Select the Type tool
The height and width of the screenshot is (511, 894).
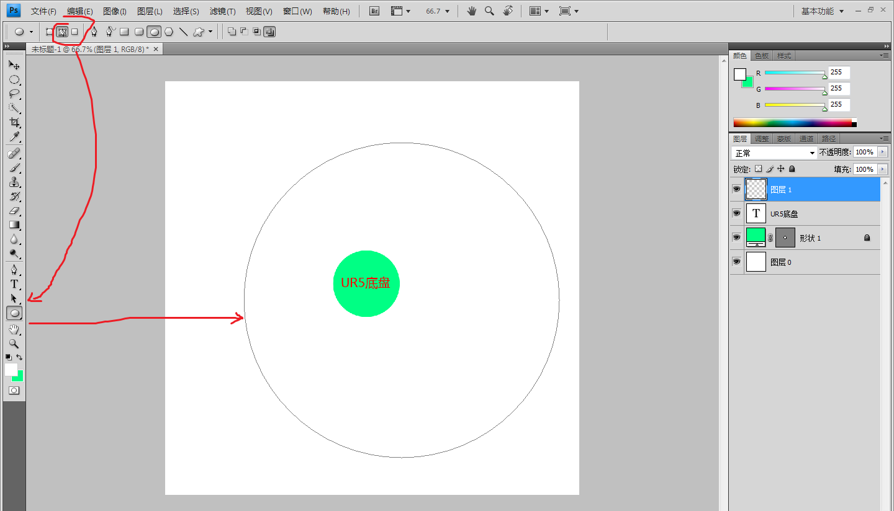(x=14, y=284)
